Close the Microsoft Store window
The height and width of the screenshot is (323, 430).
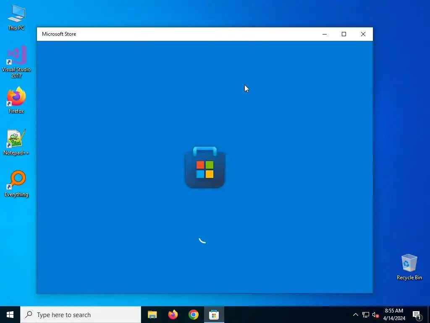(x=363, y=34)
